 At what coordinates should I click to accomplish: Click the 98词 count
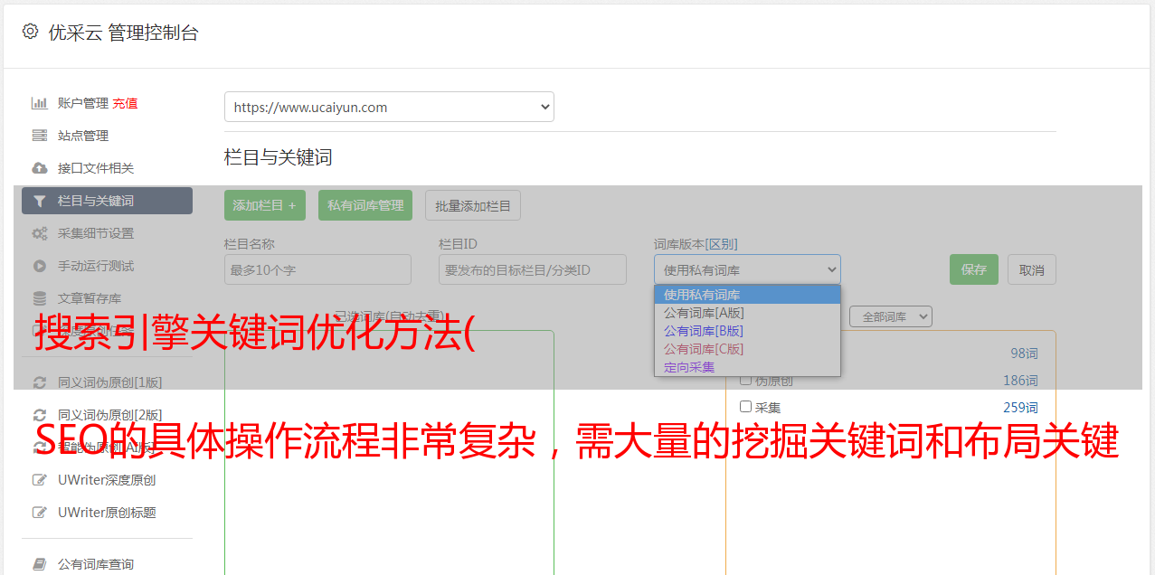tap(1024, 353)
